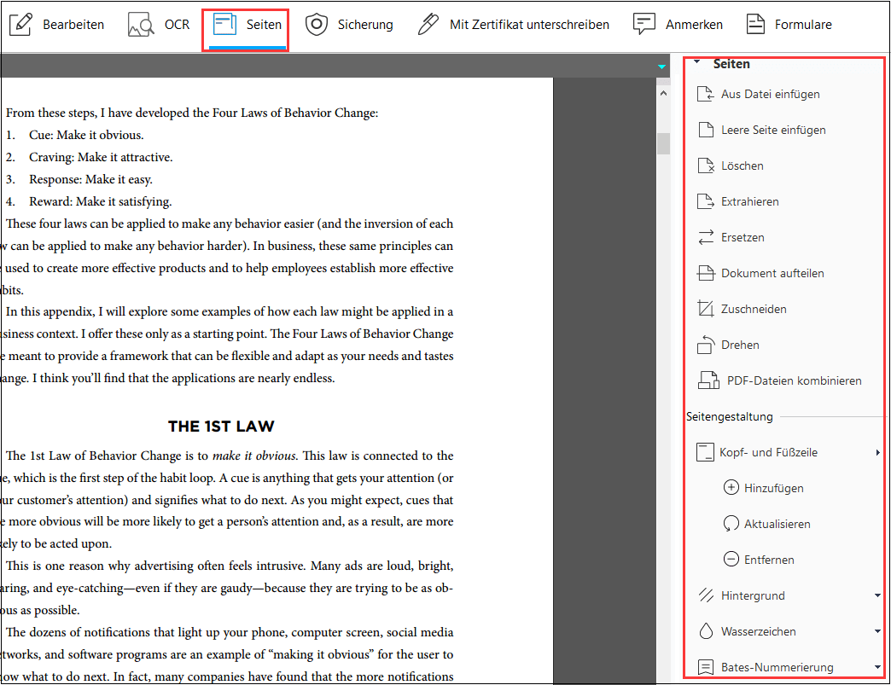Click the PDF-Dateien kombinieren icon

coord(708,380)
